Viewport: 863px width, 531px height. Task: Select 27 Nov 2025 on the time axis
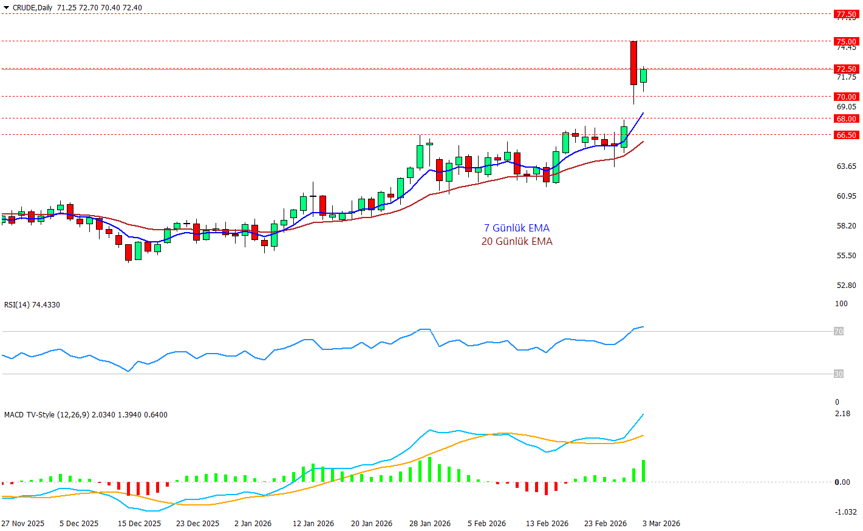click(x=23, y=523)
